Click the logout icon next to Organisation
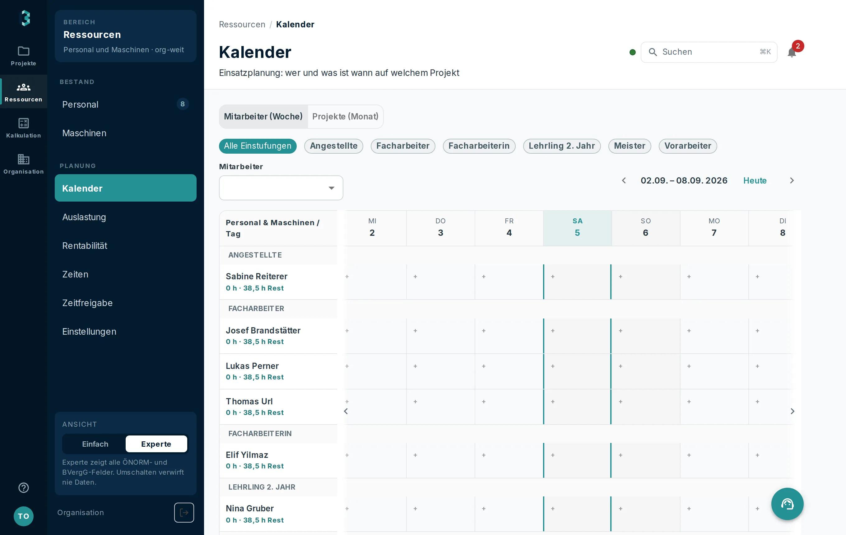The image size is (846, 535). point(184,513)
